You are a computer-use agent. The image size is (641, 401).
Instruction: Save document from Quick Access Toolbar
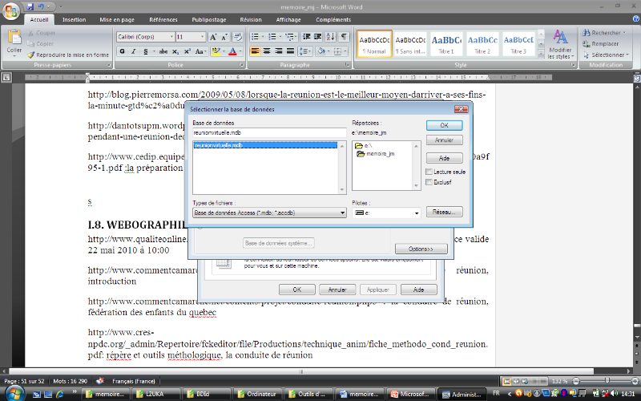click(x=30, y=7)
